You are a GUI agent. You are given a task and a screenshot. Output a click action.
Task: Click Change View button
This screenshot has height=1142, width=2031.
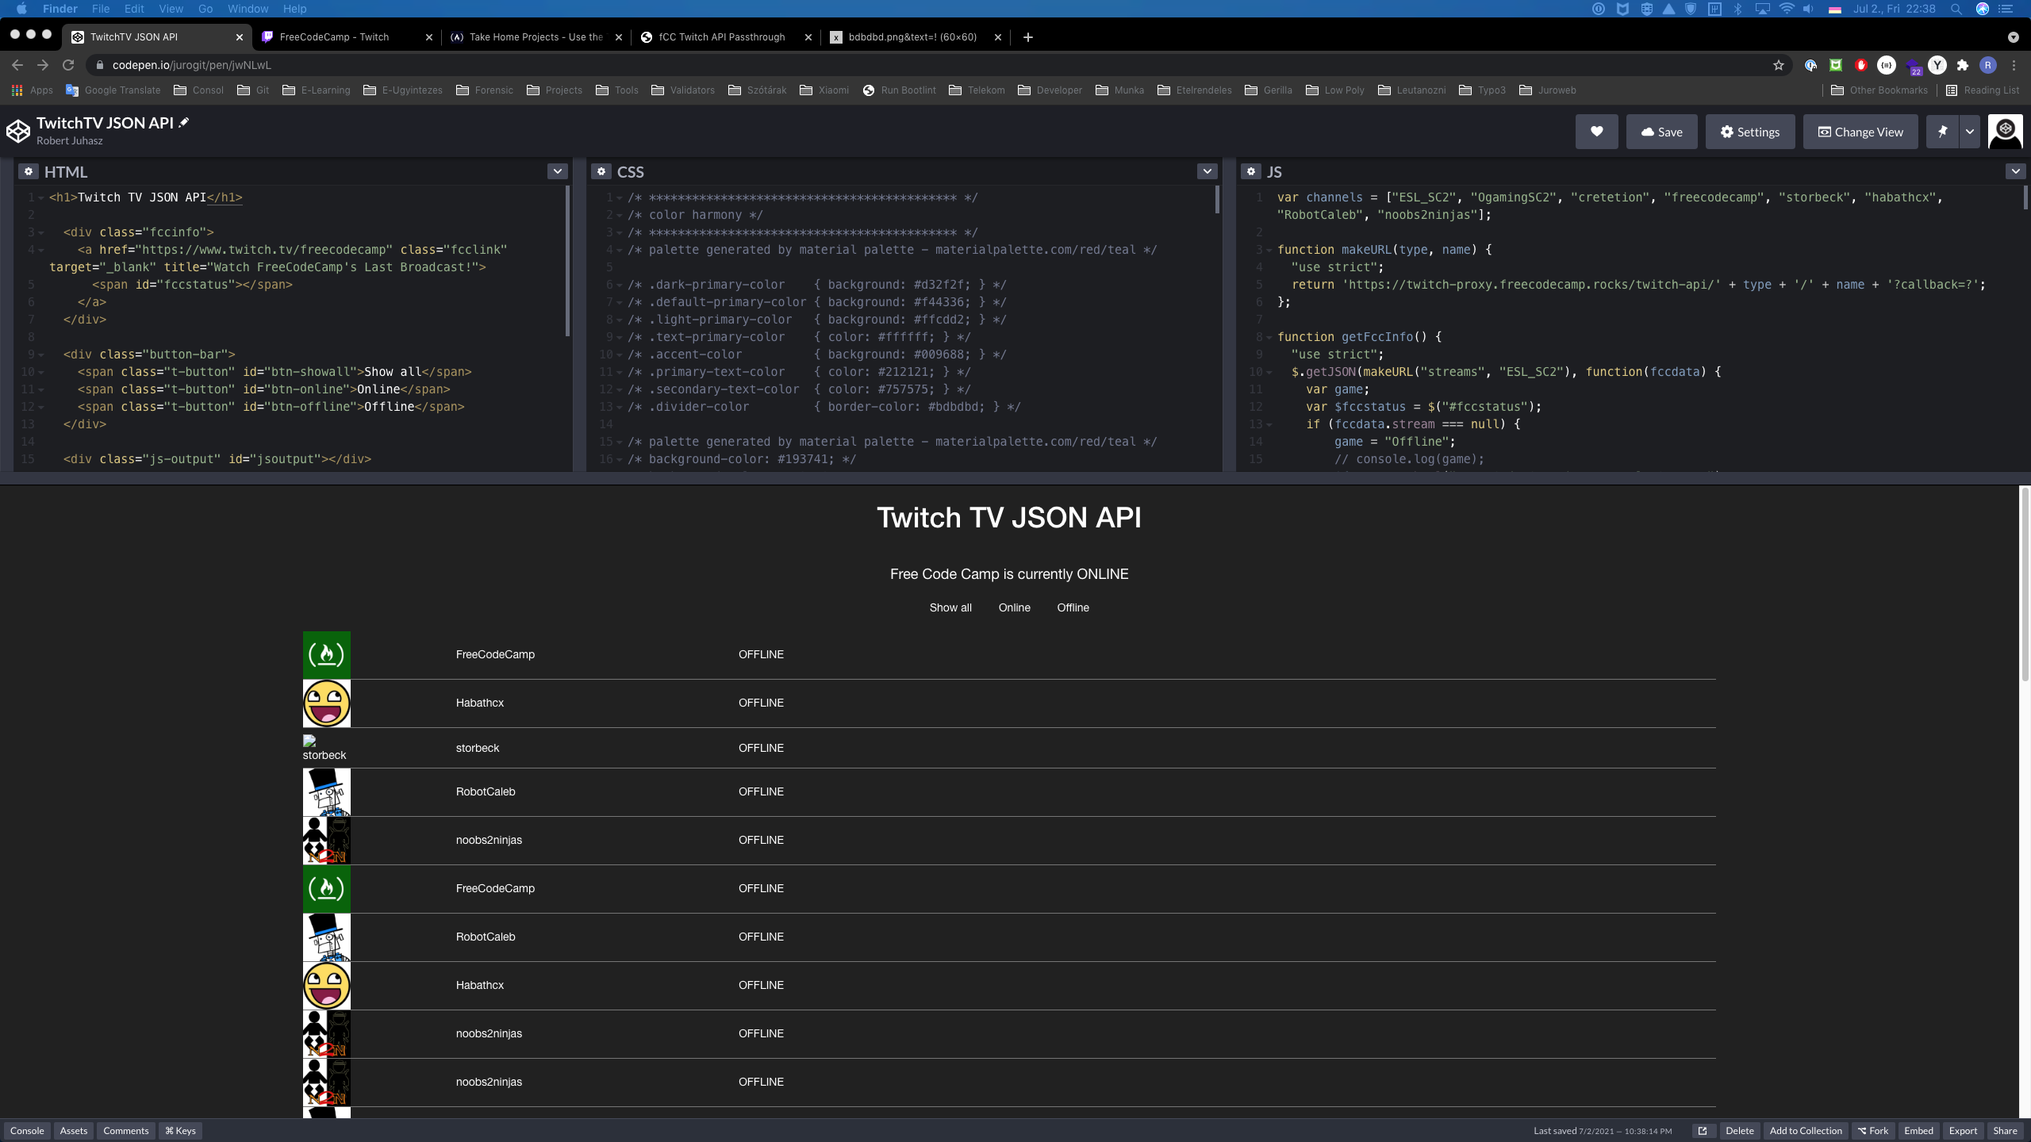(1860, 132)
